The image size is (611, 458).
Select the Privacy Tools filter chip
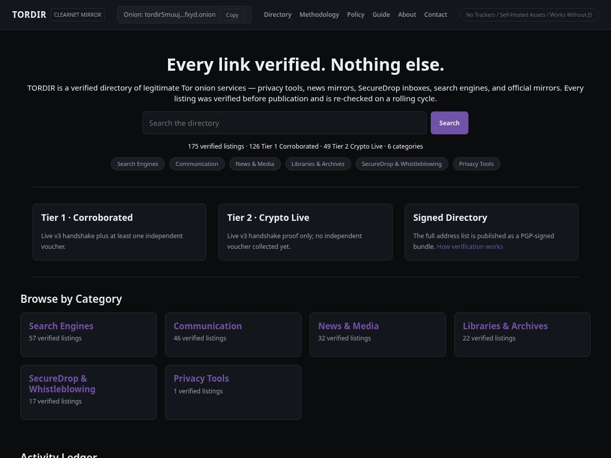(x=477, y=164)
